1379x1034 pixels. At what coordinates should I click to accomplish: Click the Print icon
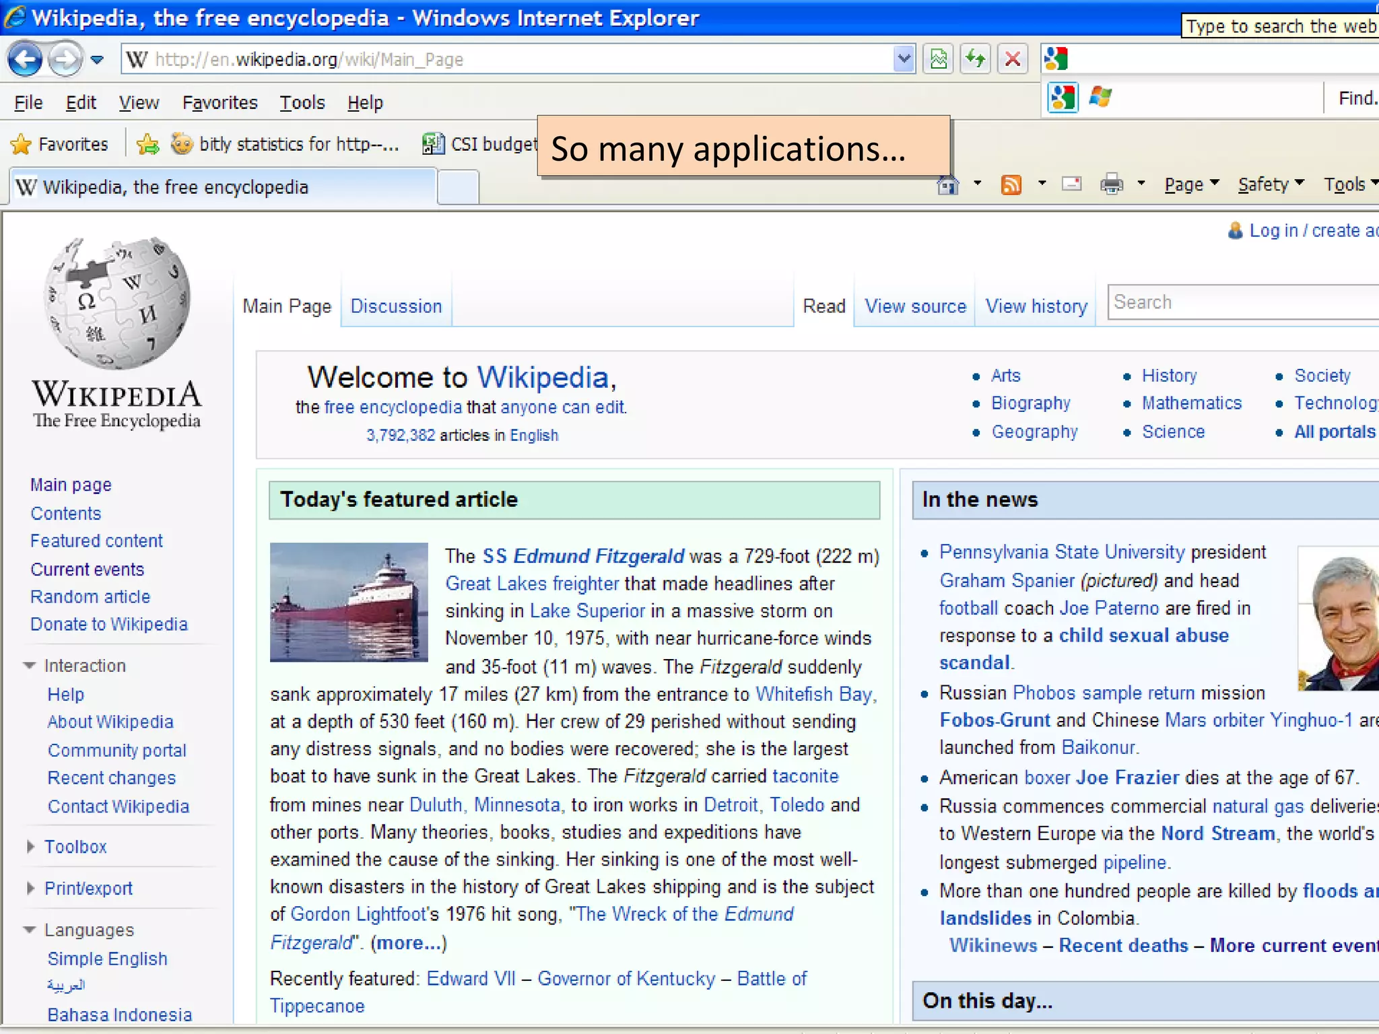(1112, 184)
